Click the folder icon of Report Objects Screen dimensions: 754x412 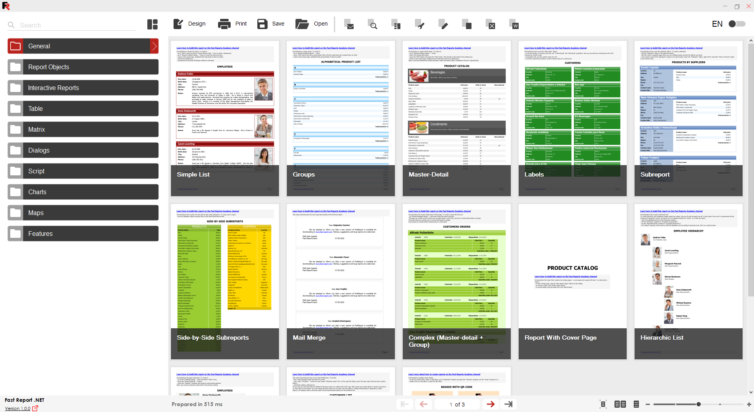(x=15, y=67)
